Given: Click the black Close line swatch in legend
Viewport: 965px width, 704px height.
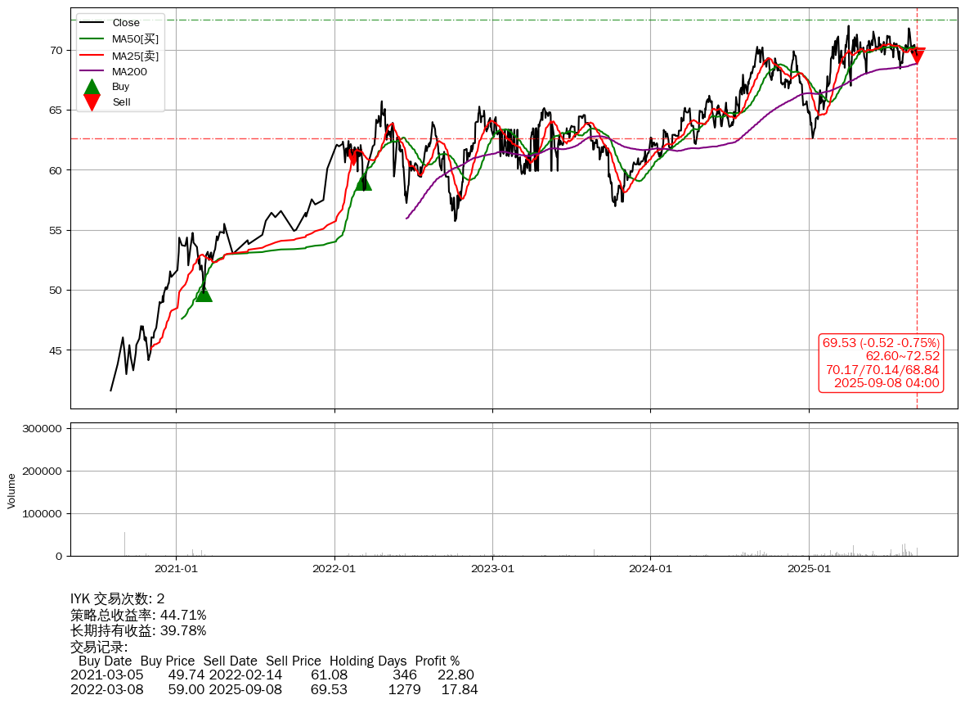Looking at the screenshot, I should coord(92,23).
